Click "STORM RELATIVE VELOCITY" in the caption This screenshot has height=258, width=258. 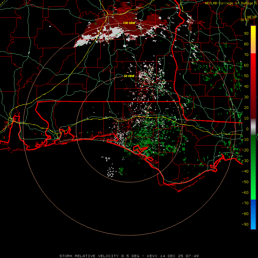pos(89,256)
